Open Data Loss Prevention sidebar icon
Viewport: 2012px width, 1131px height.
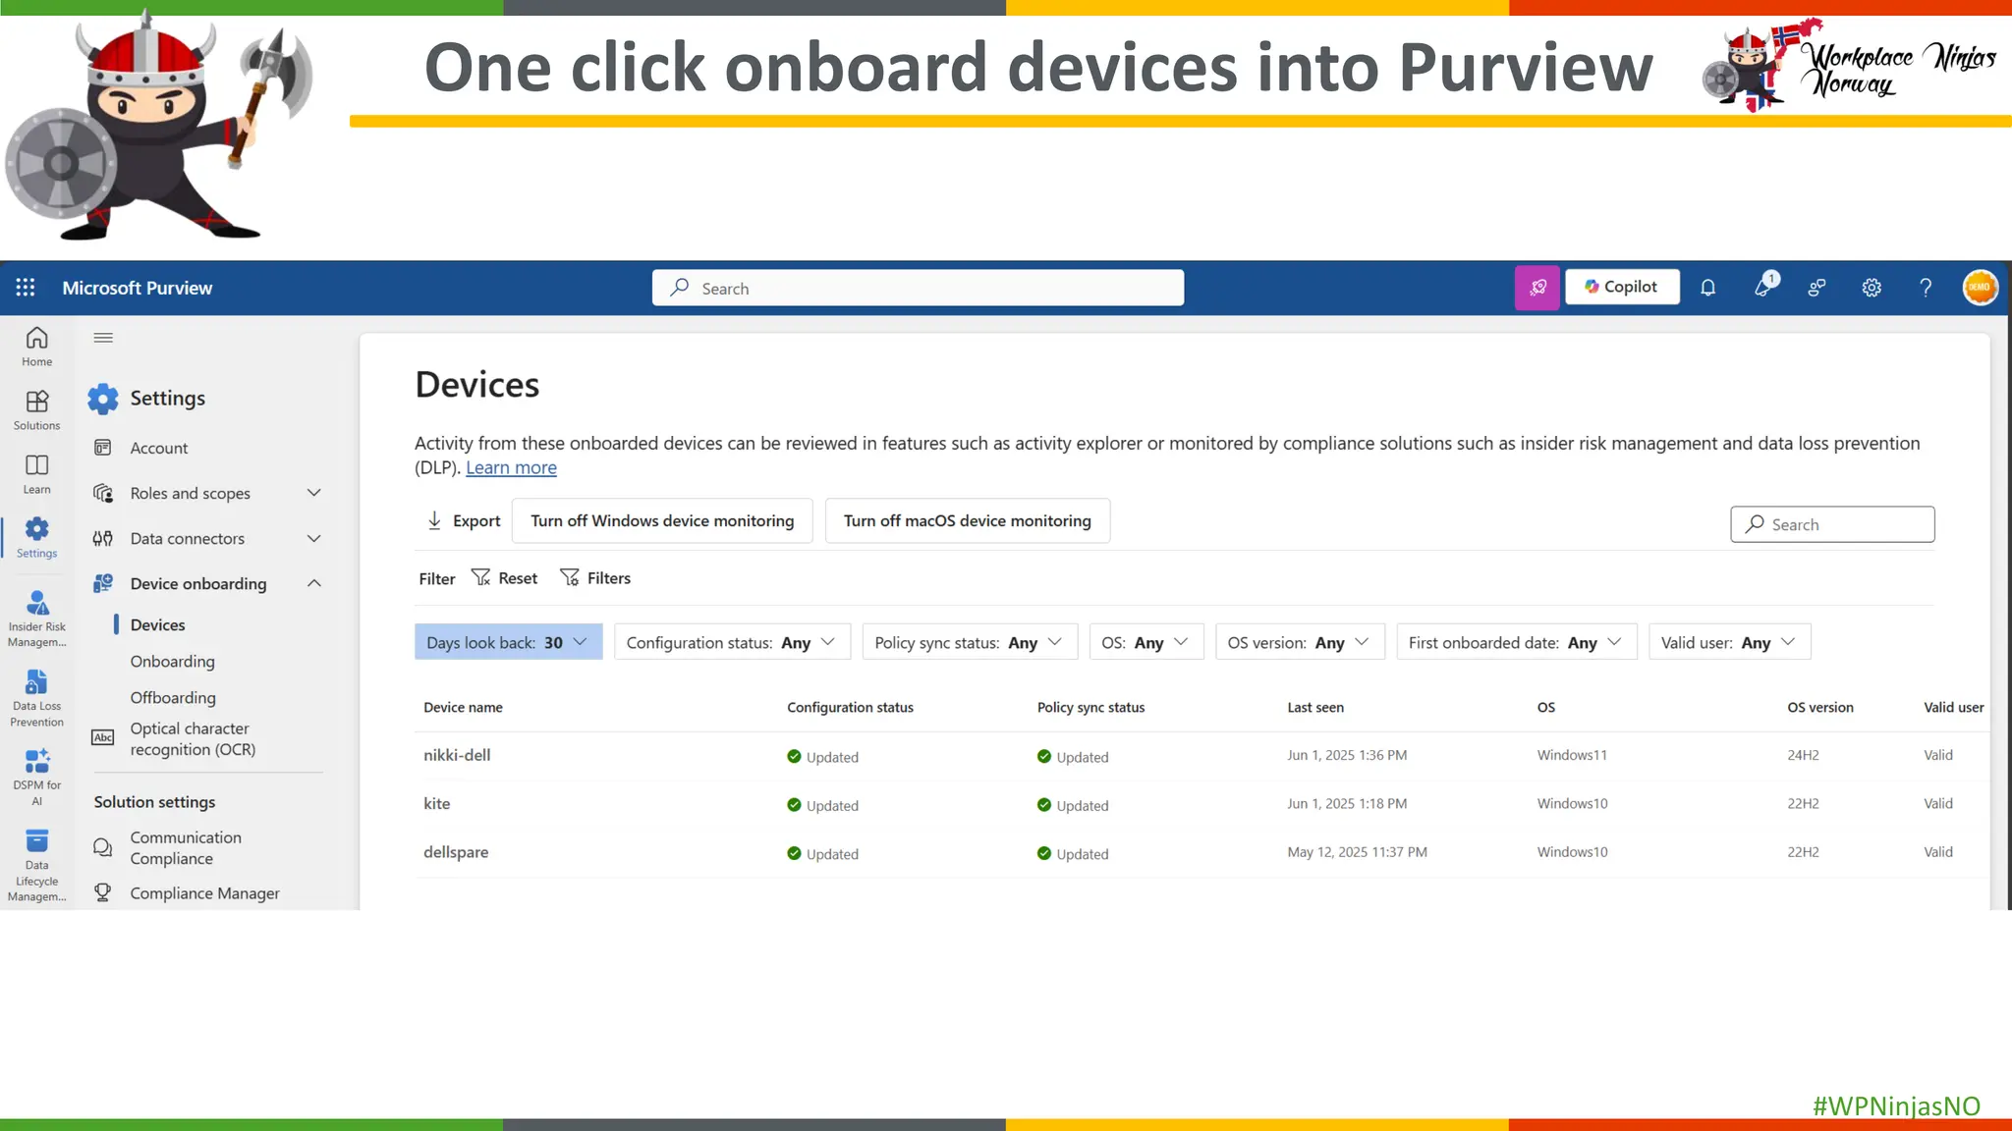[x=36, y=697]
